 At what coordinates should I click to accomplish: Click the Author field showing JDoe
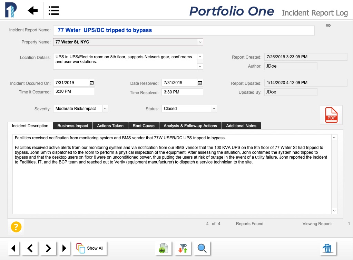[291, 66]
